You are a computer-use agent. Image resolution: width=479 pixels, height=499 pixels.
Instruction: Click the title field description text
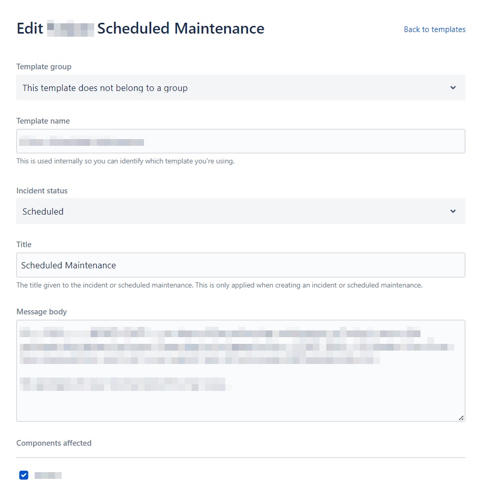tap(219, 285)
